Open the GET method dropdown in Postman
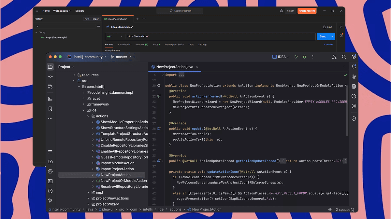The width and height of the screenshot is (391, 219). click(x=115, y=36)
